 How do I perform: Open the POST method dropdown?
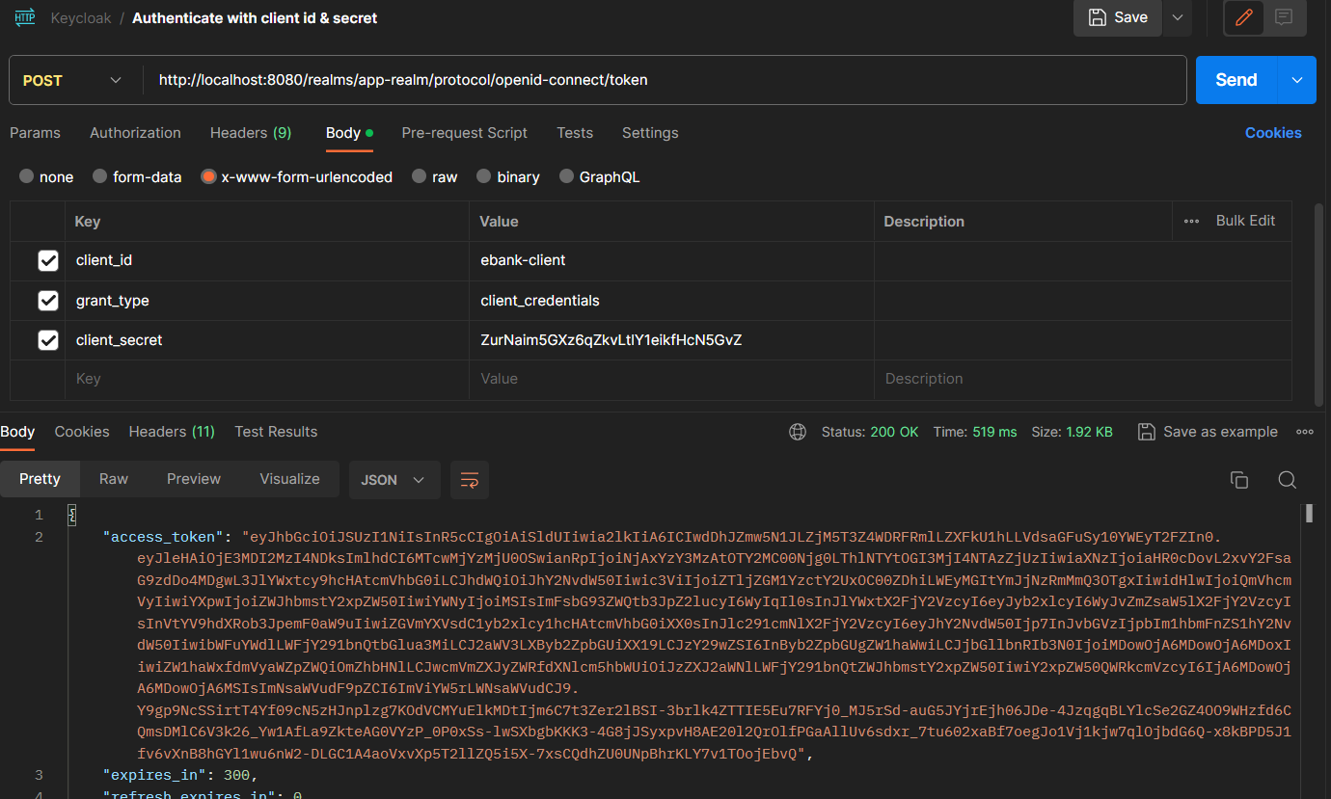pos(72,80)
